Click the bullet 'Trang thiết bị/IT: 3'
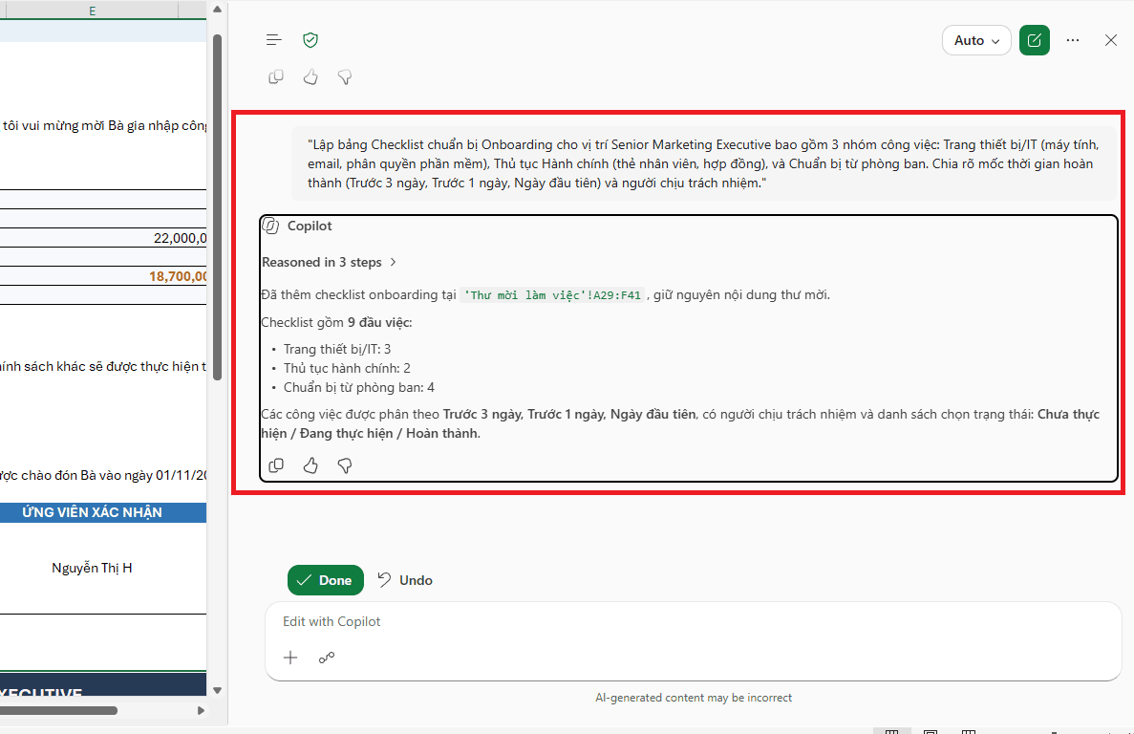Screen dimensions: 1134x734 pos(337,349)
